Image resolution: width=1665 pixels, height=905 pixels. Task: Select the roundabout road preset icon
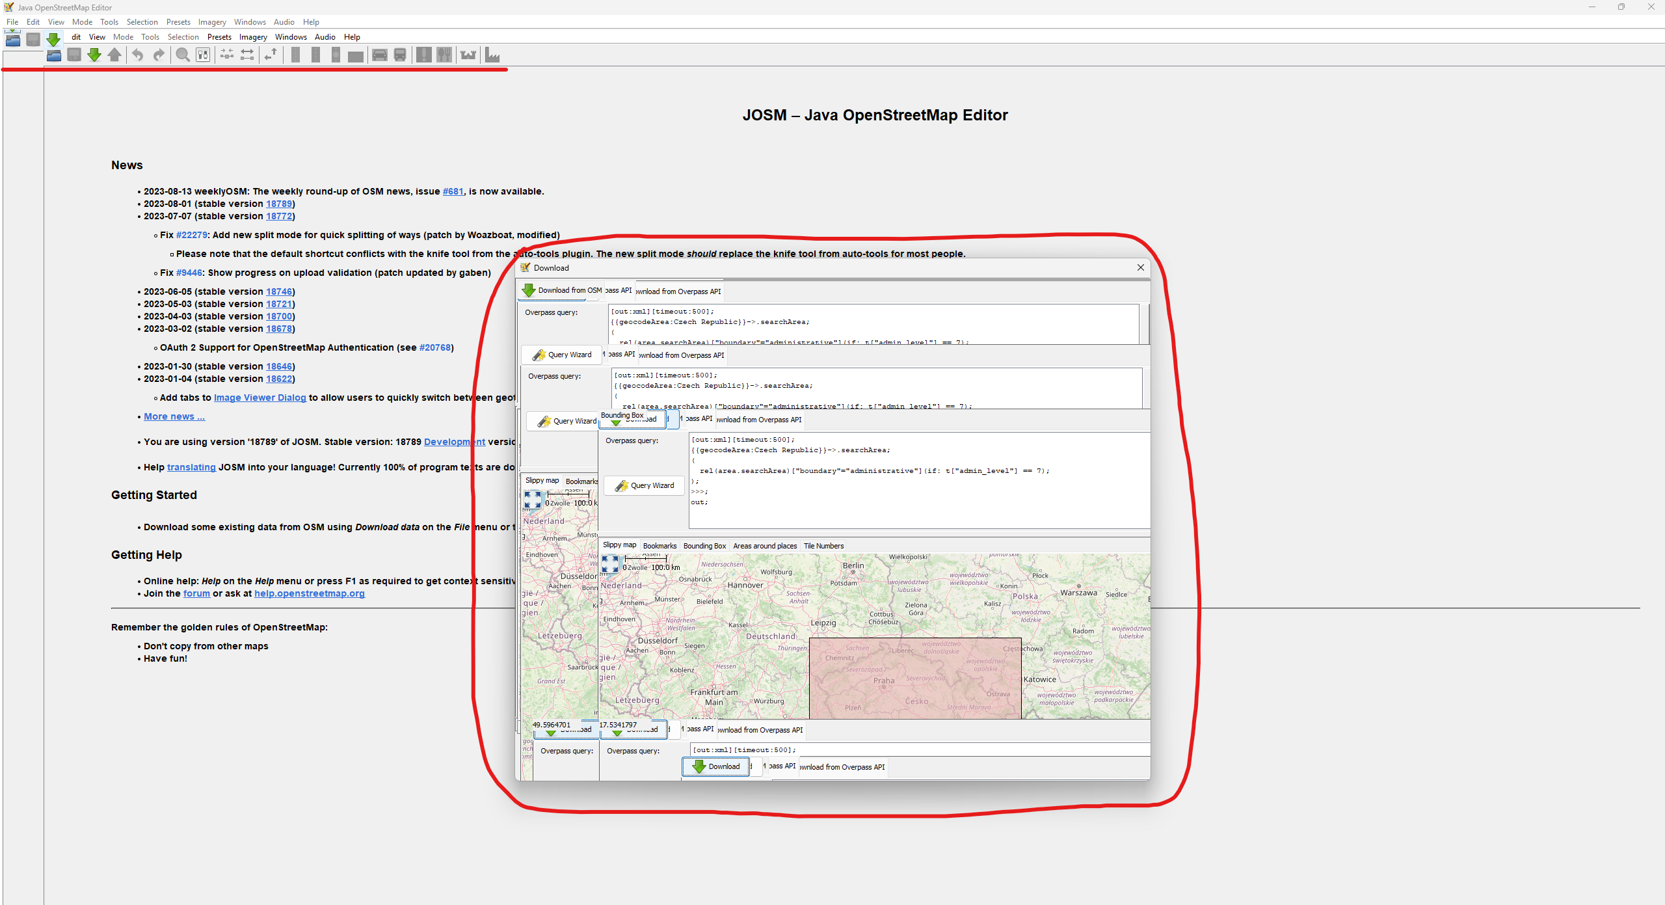click(x=336, y=55)
